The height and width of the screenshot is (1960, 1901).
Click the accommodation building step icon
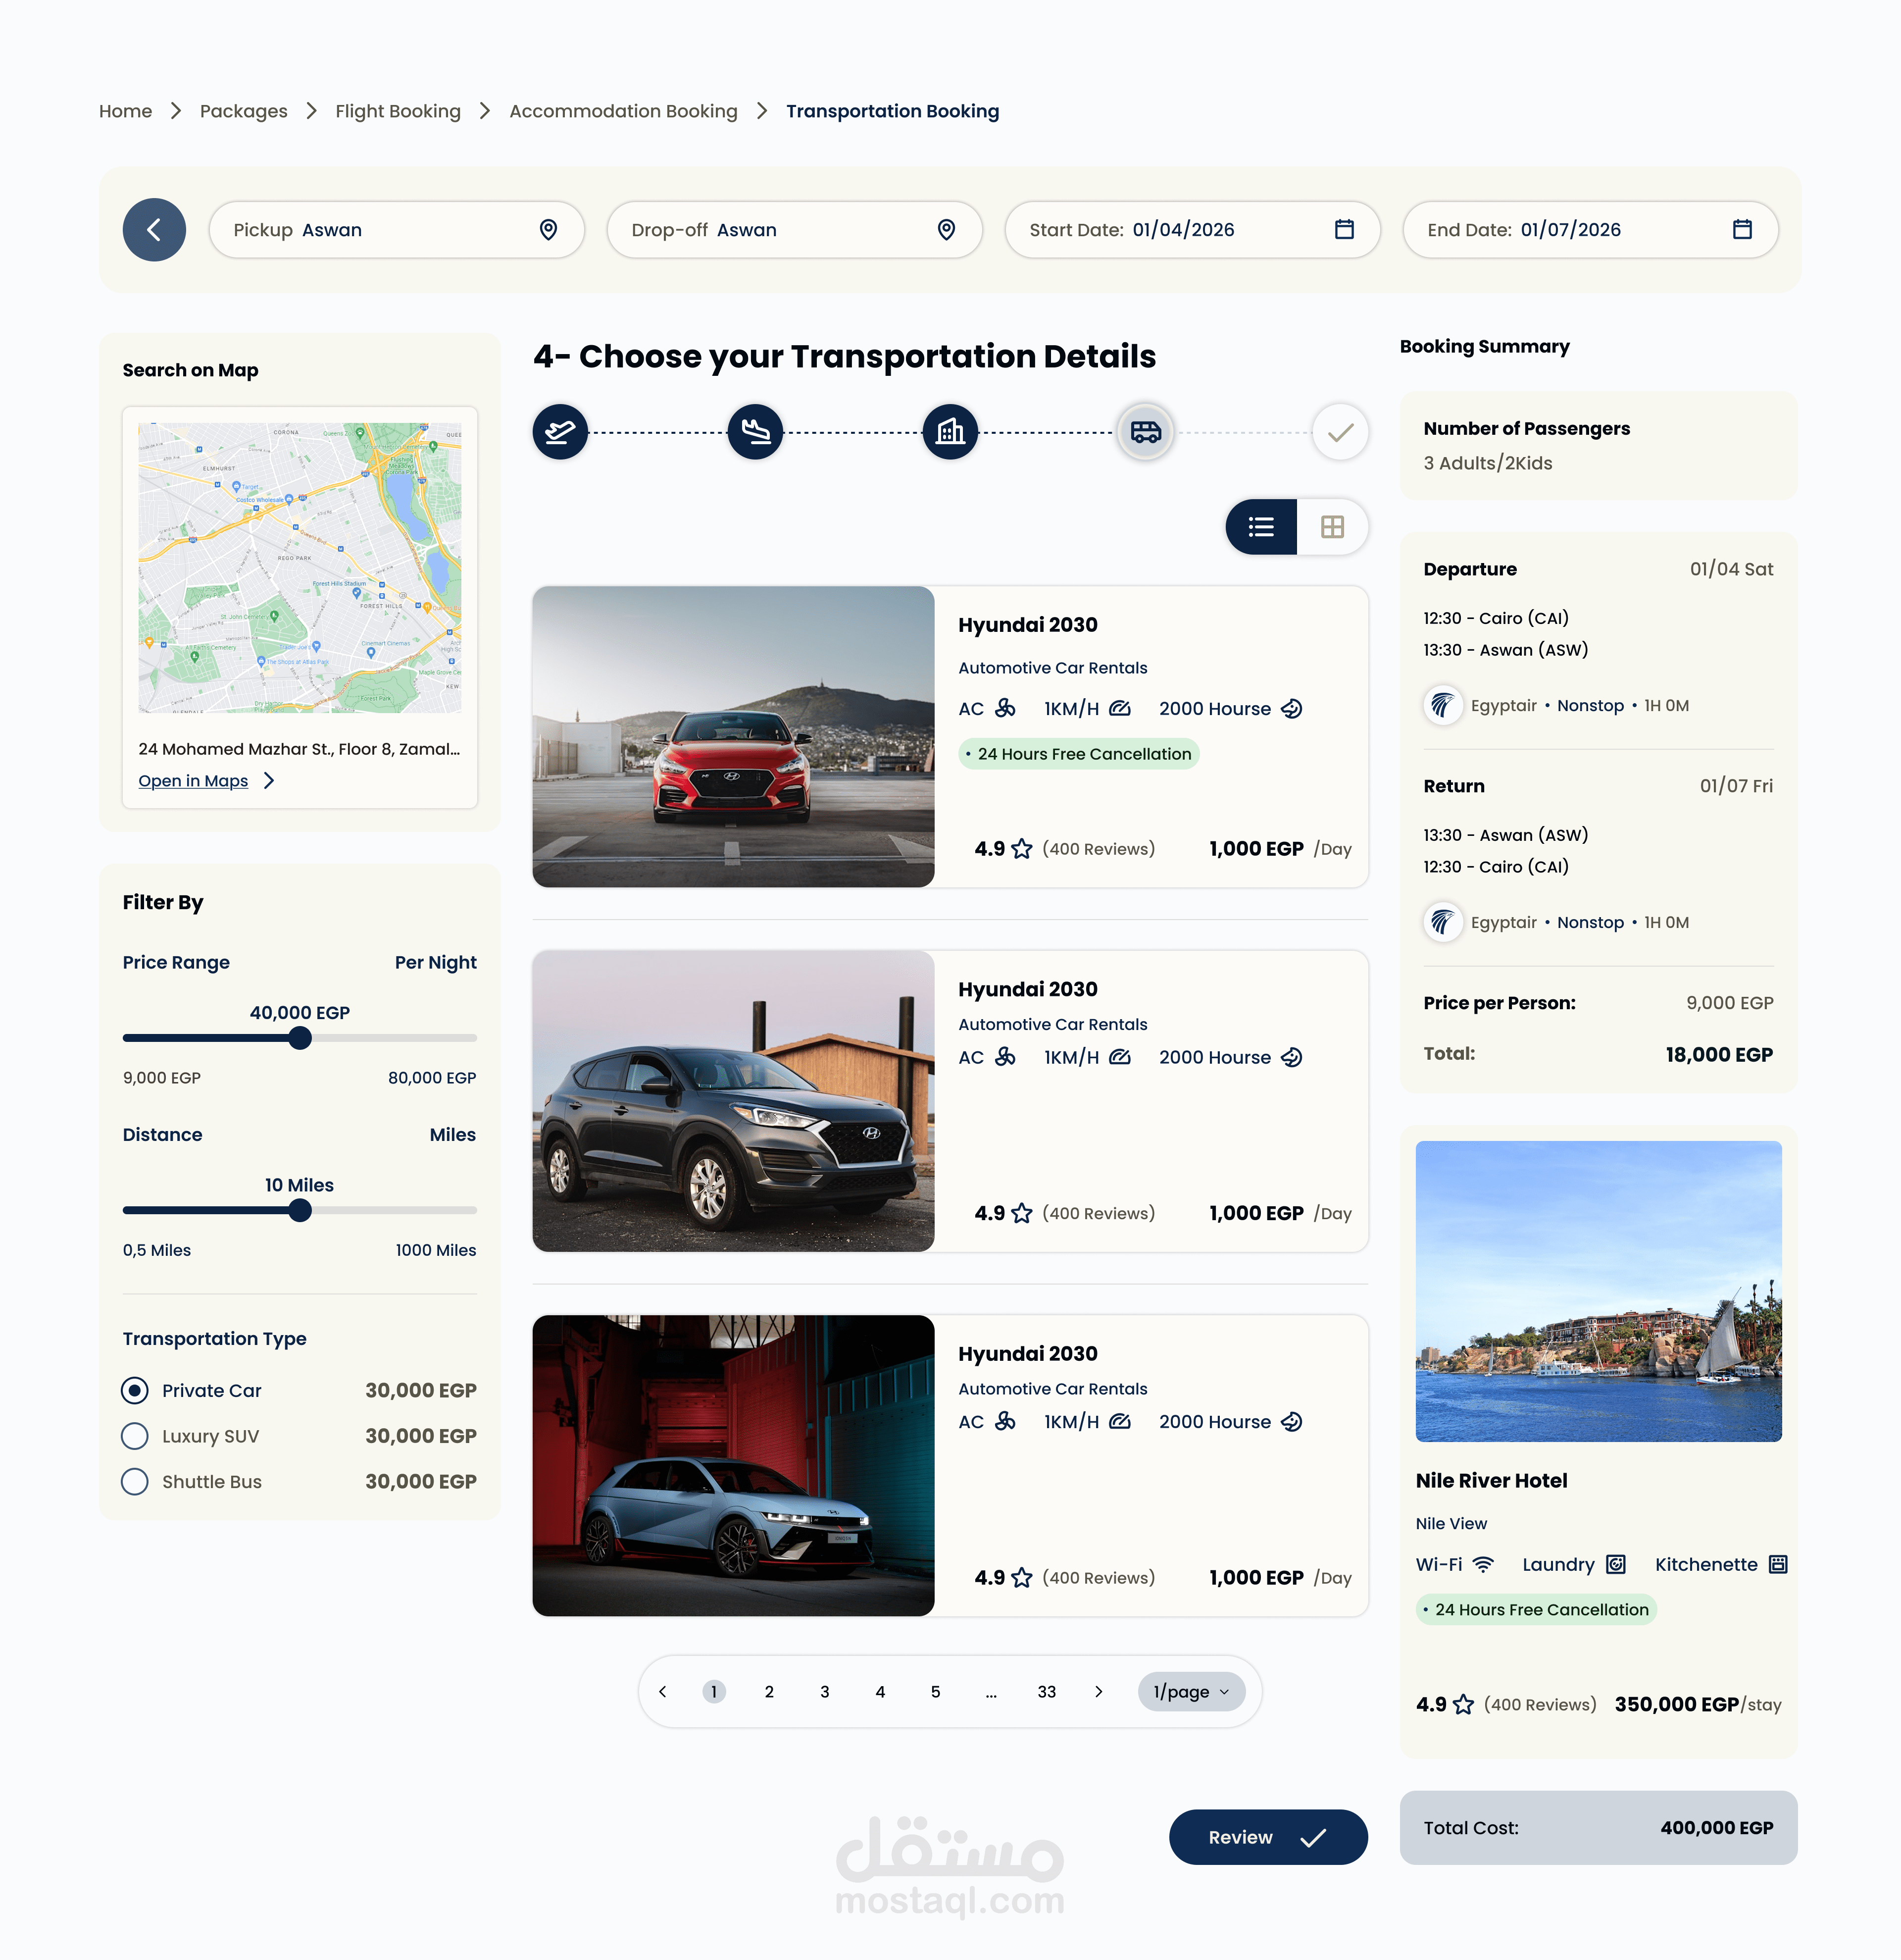point(950,432)
